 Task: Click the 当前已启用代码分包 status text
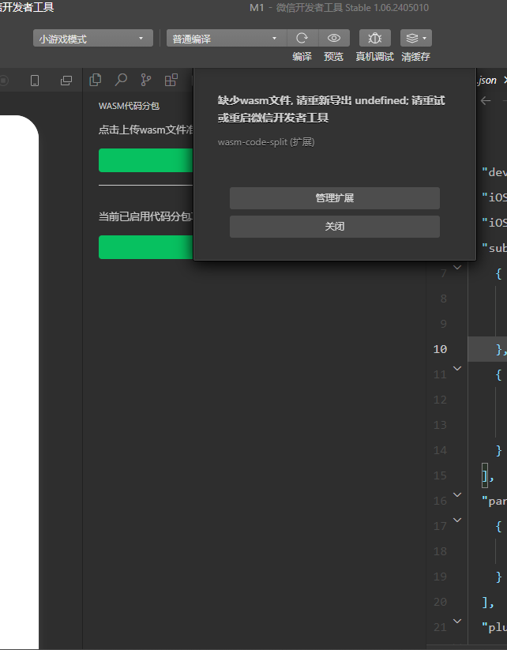tap(145, 217)
